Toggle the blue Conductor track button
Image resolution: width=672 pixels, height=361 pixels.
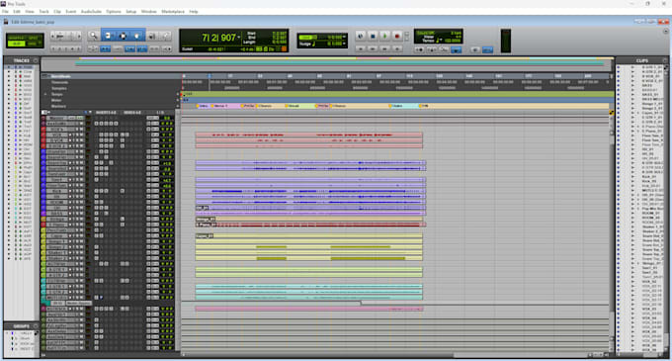[457, 49]
